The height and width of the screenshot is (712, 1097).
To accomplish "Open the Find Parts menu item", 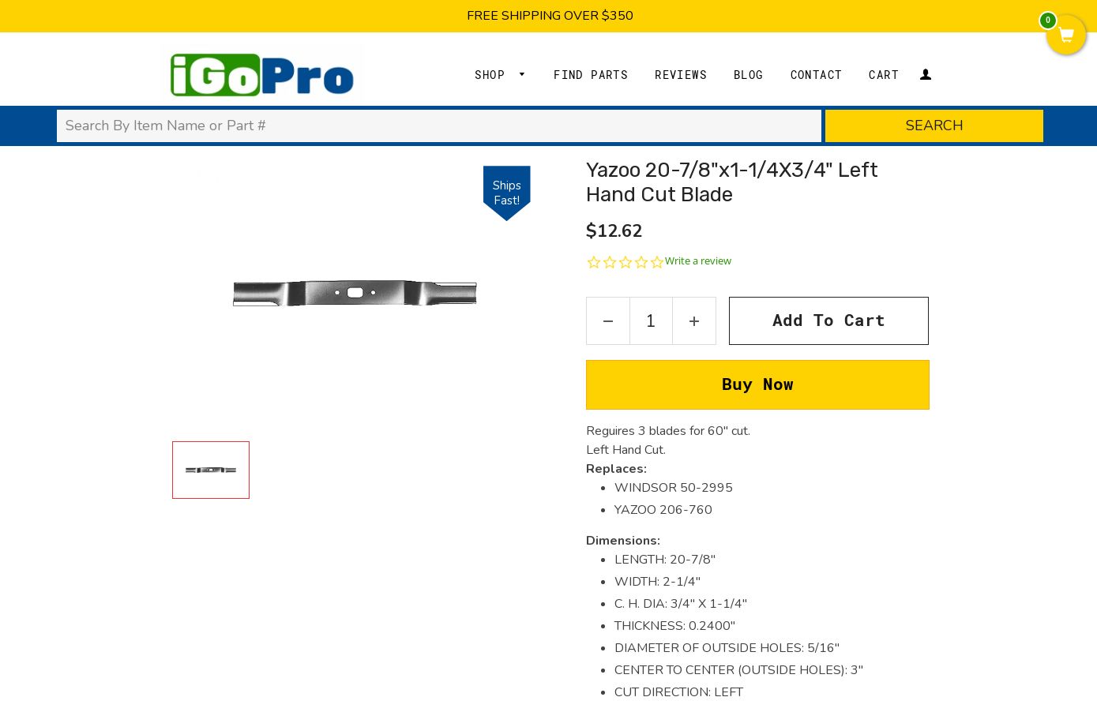I will click(591, 75).
